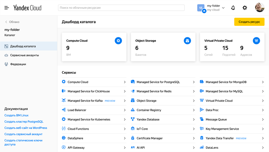Image resolution: width=269 pixels, height=152 pixels.
Task: Open the Создать сервисный аккаунт link
Action: click(23, 134)
